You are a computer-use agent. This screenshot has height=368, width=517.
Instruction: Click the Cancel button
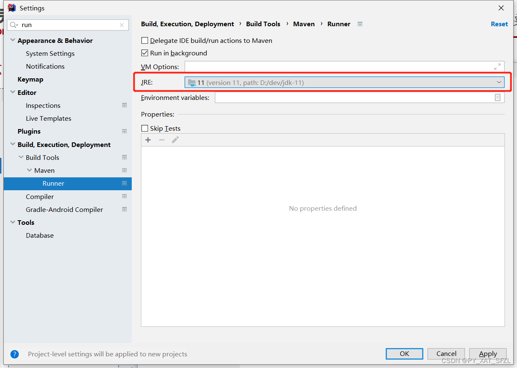tap(447, 353)
